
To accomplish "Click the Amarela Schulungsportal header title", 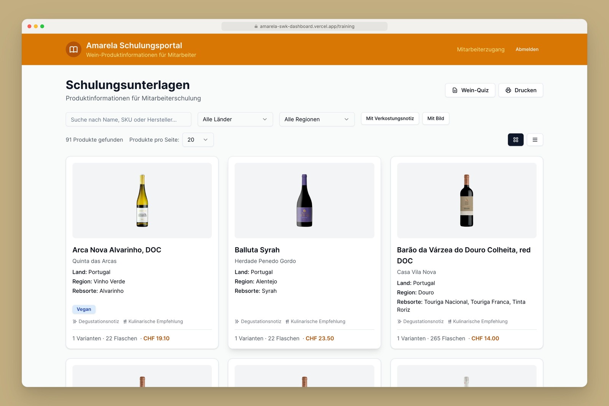I will click(x=134, y=45).
